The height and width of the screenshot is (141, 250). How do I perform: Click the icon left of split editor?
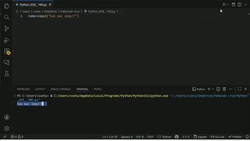click(233, 4)
